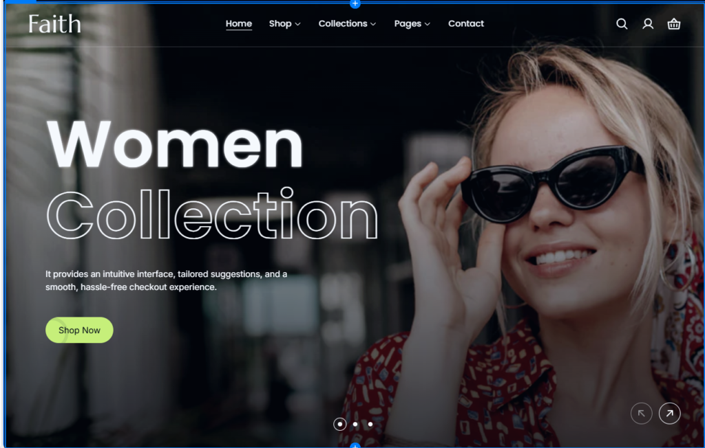Click the Faith logo
The height and width of the screenshot is (448, 705).
coord(55,24)
